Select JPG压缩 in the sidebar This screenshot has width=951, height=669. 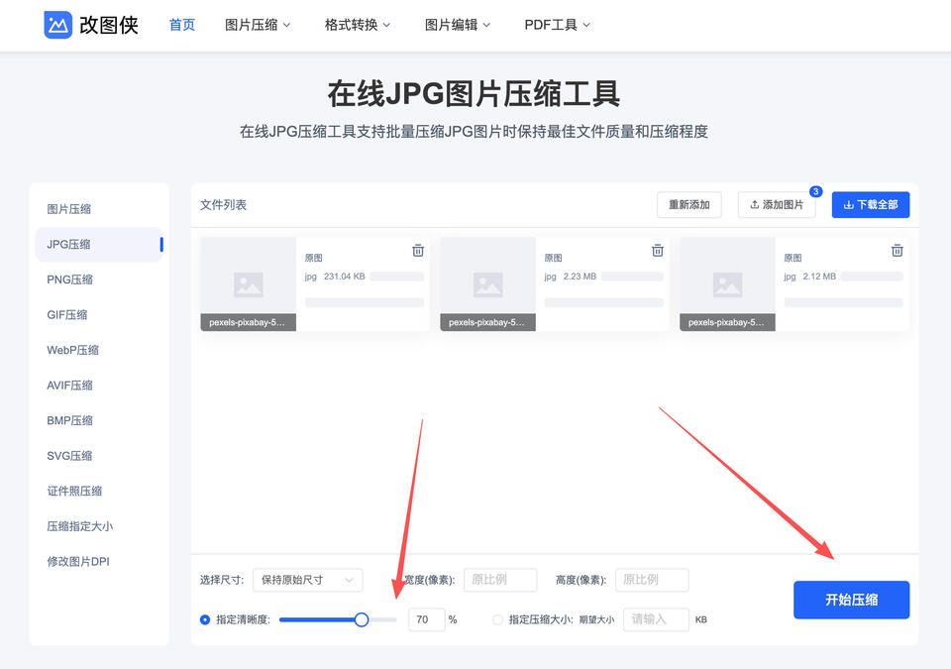click(x=99, y=245)
